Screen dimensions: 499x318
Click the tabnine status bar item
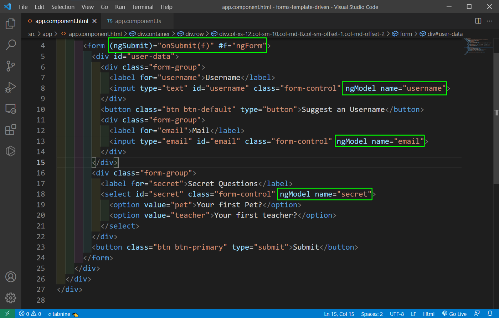[x=63, y=314]
